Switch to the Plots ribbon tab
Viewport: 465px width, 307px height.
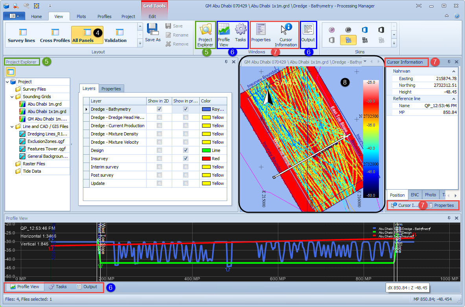coord(81,16)
